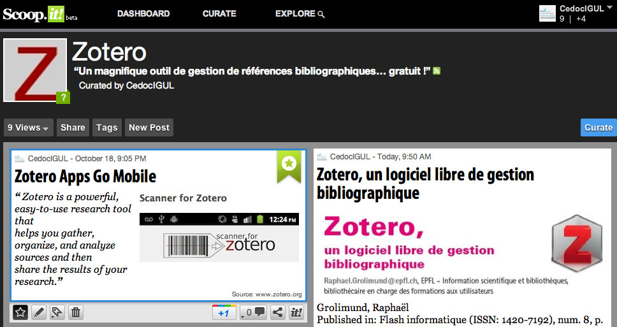Click the Scoop.it! logo

[x=33, y=14]
